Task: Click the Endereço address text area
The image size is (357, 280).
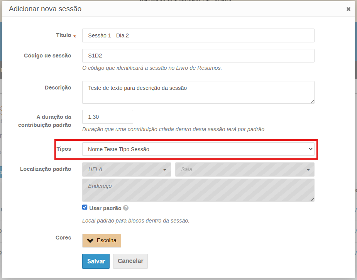Action: [x=198, y=190]
